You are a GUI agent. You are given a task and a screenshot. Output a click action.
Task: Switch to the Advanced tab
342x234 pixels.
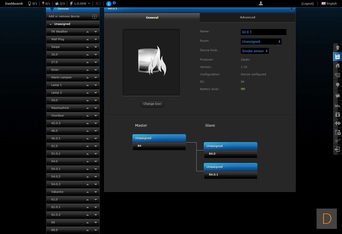point(247,17)
